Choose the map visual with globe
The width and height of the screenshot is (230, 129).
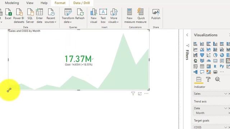click(x=195, y=61)
